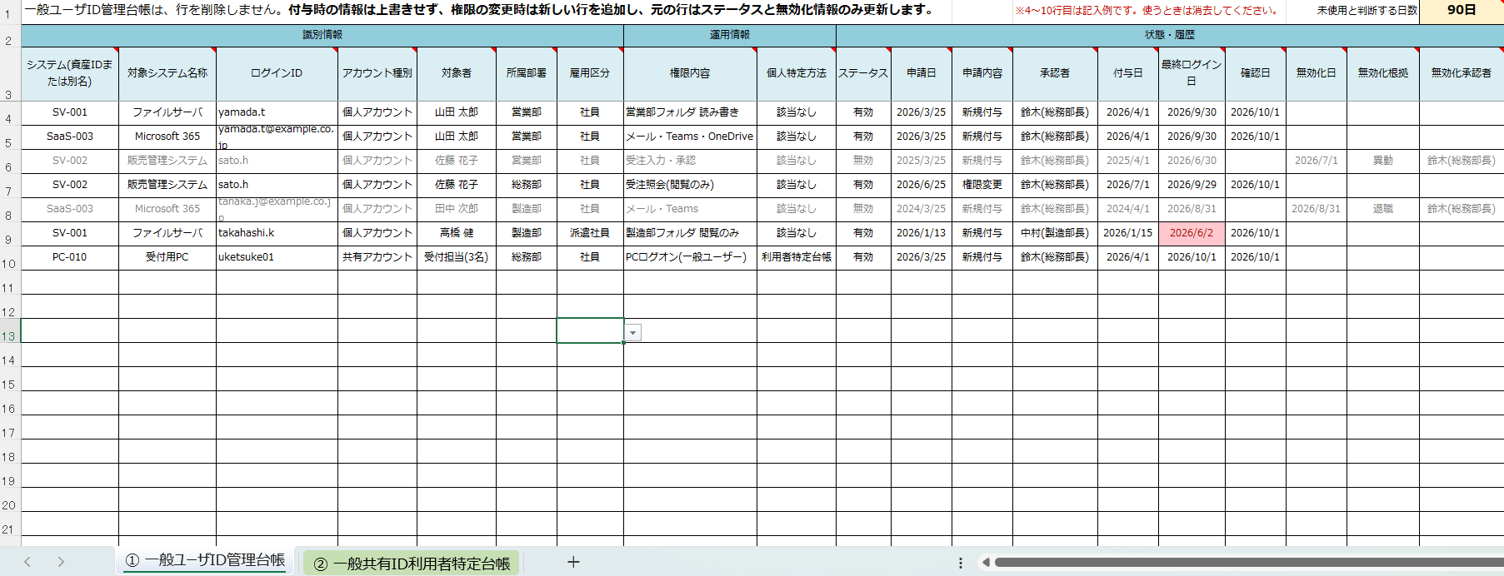
Task: Select the ログインID column header
Action: [277, 73]
